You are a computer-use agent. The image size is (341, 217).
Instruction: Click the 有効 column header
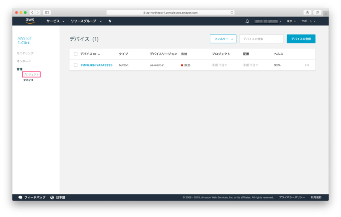(184, 54)
